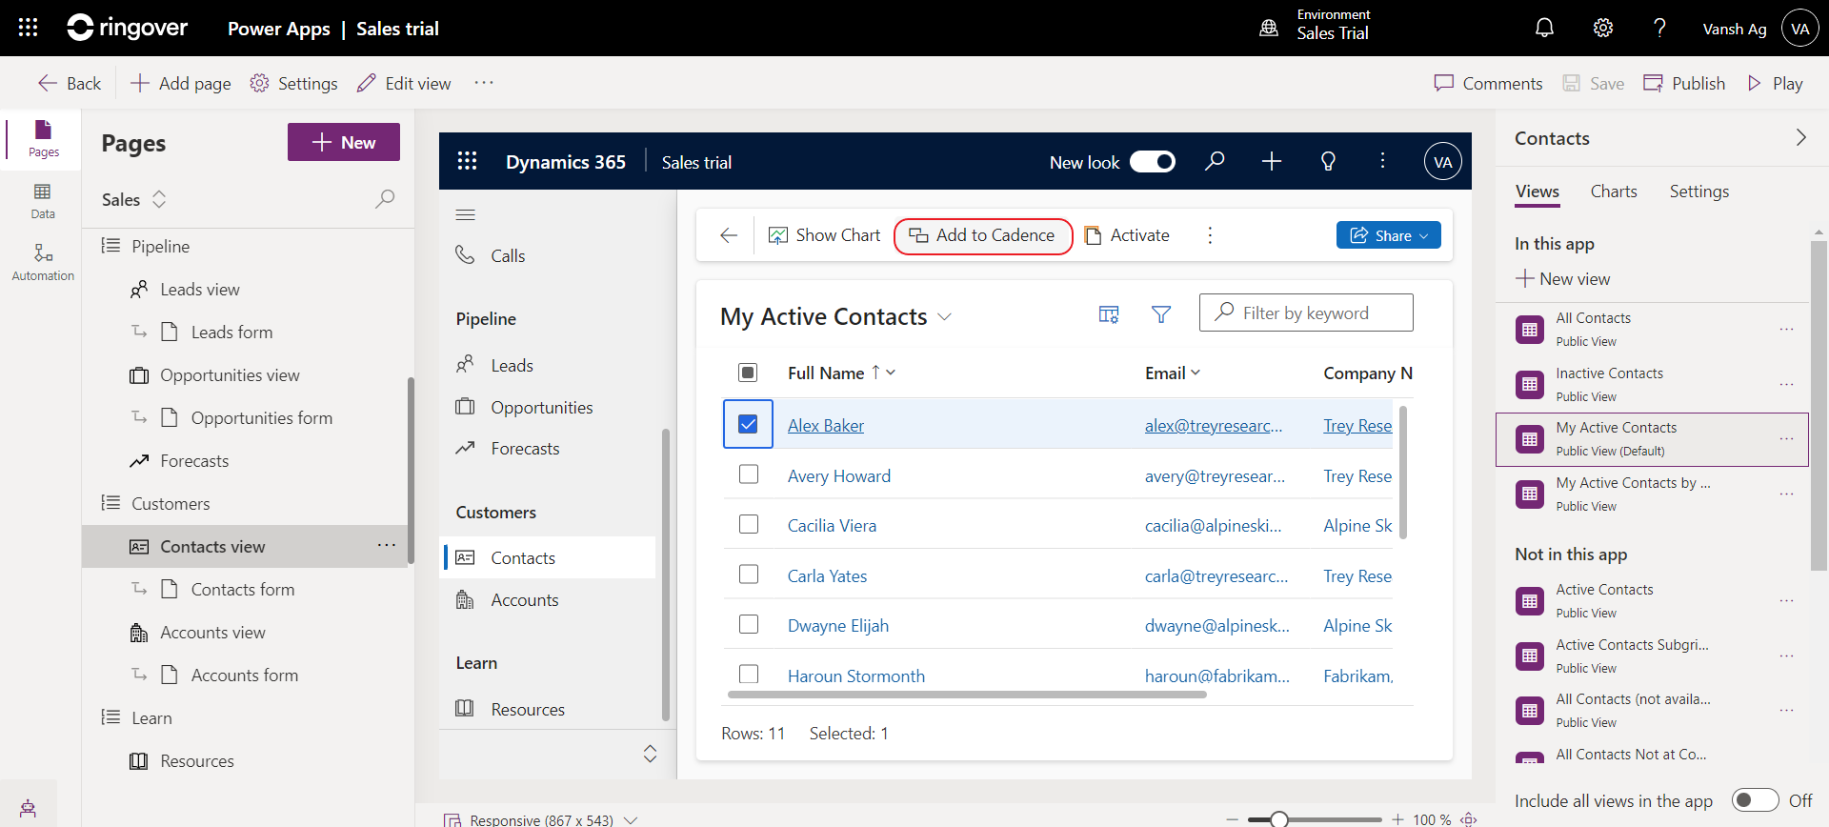The image size is (1829, 827).
Task: Toggle Include all views in the app
Action: 1755,800
